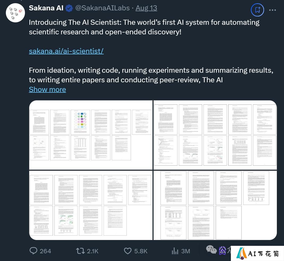
Task: View analytics bar-chart icon showing 3M
Action: (175, 251)
